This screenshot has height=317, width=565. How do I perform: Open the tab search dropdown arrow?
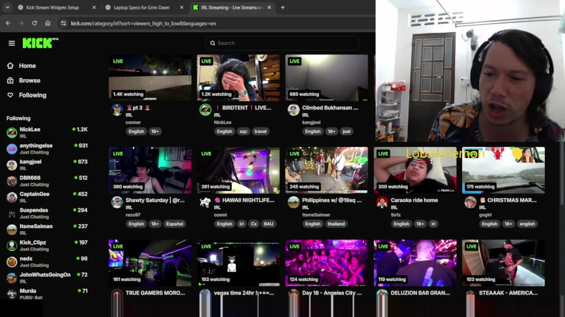(x=7, y=7)
